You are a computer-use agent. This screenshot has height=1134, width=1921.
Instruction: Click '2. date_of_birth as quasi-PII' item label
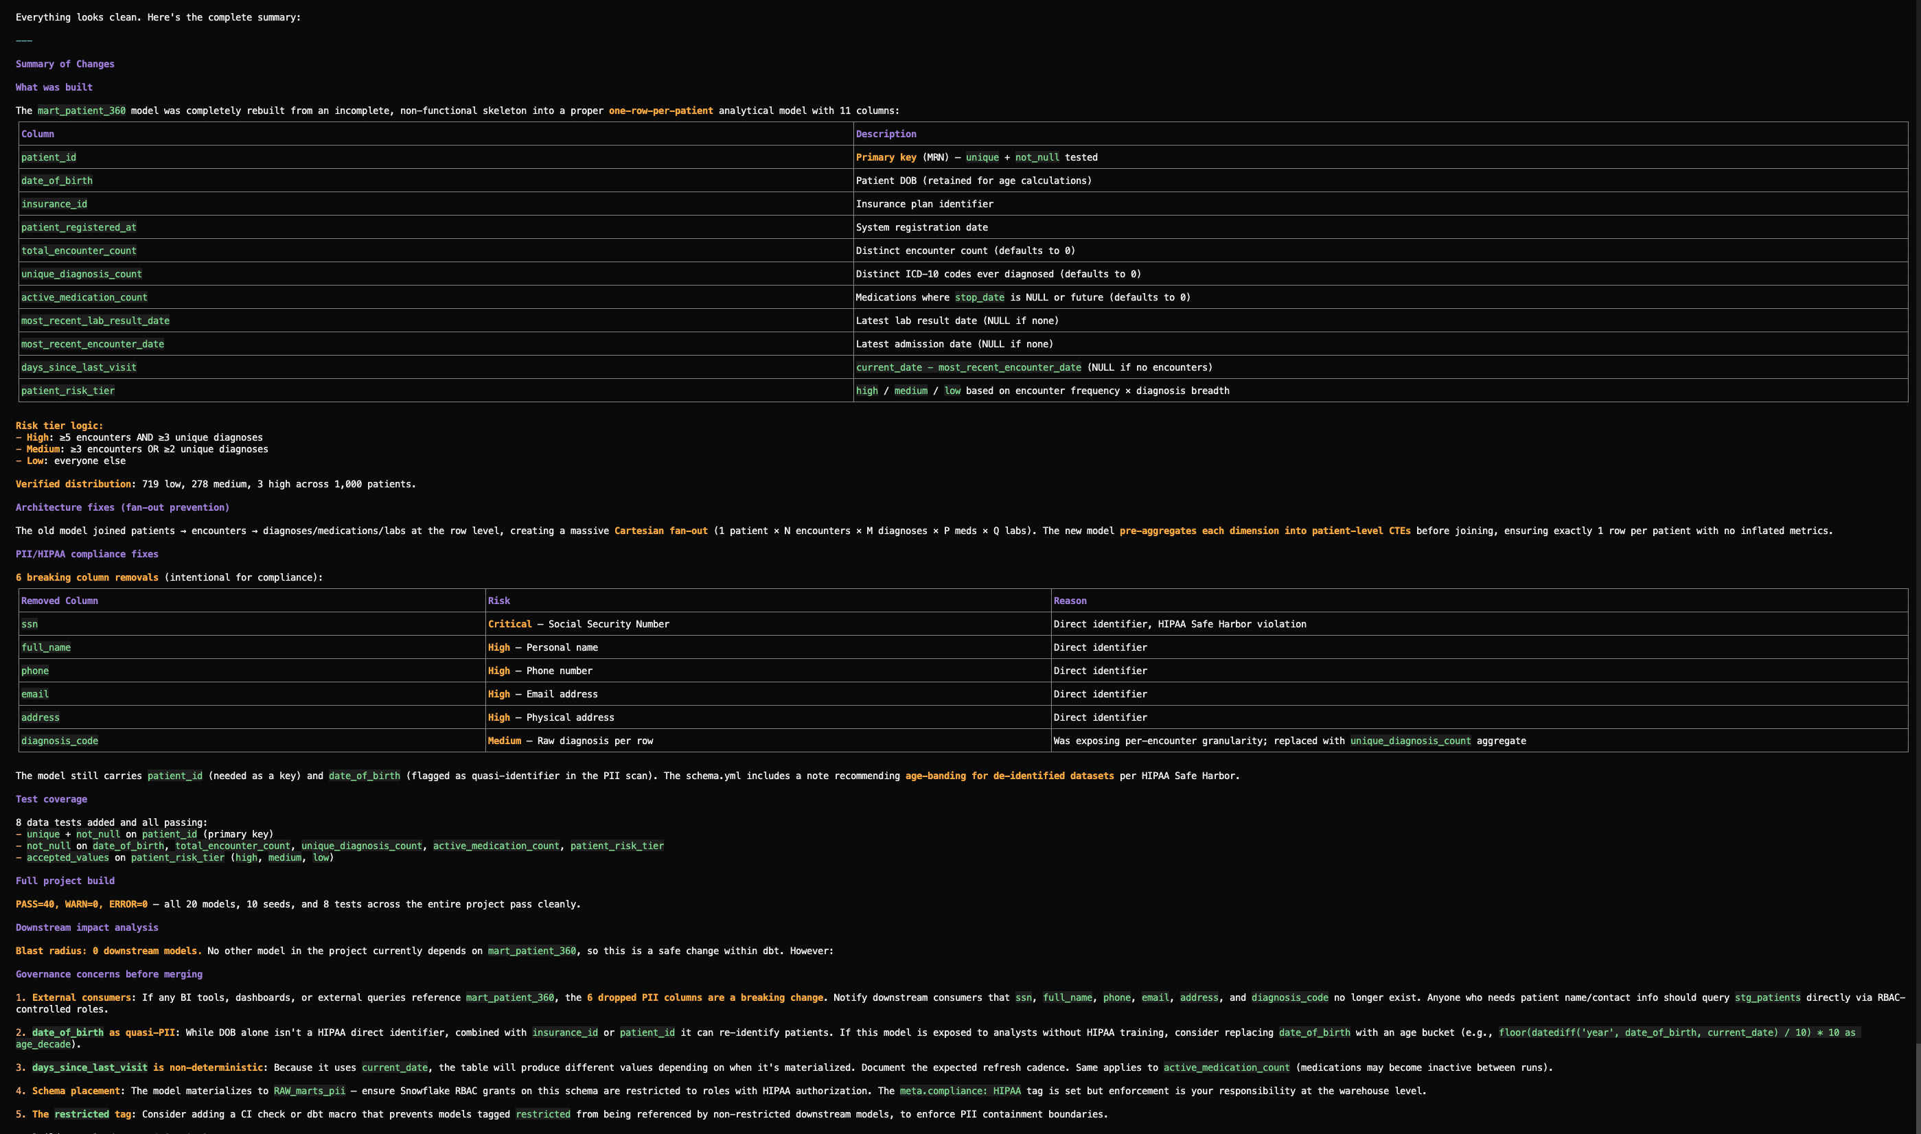coord(95,1032)
